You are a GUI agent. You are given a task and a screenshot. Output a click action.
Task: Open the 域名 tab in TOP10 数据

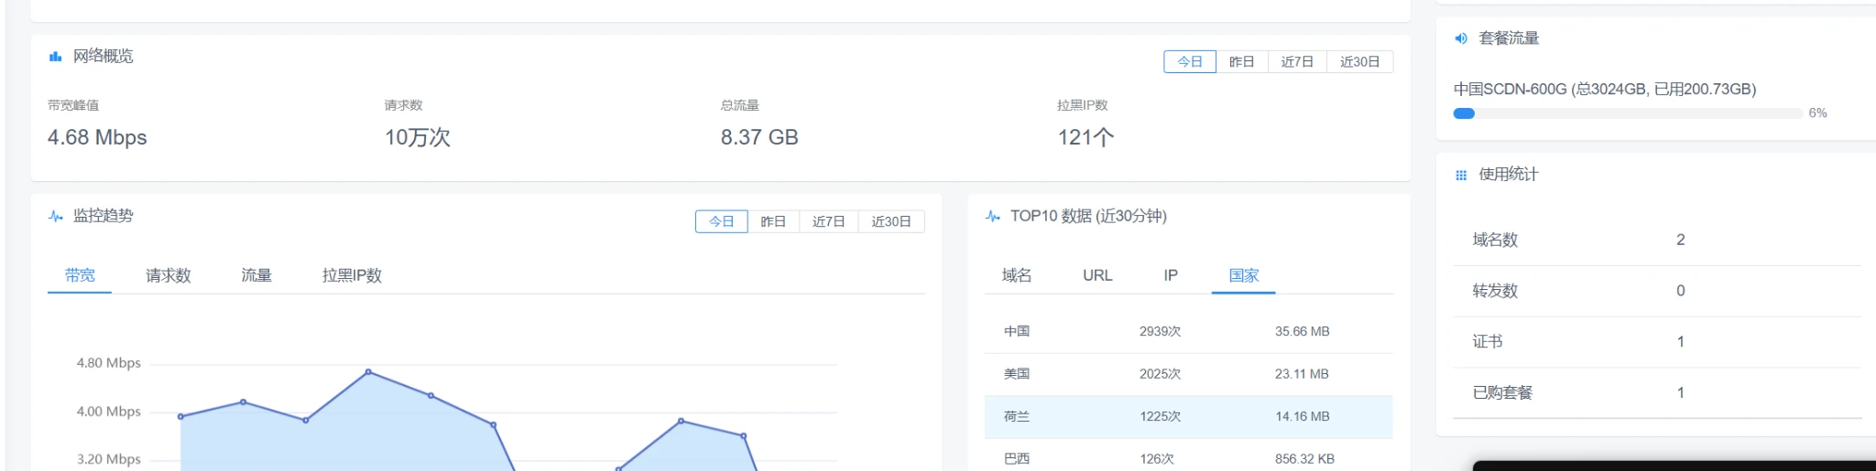coord(1017,275)
